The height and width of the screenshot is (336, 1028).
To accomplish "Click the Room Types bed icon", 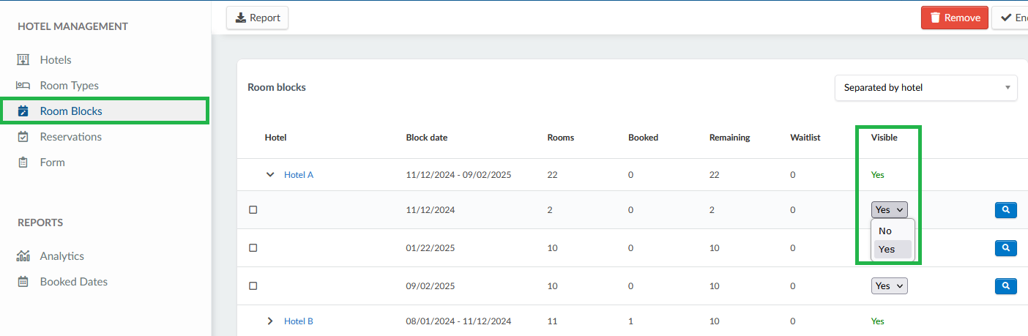I will pos(23,86).
